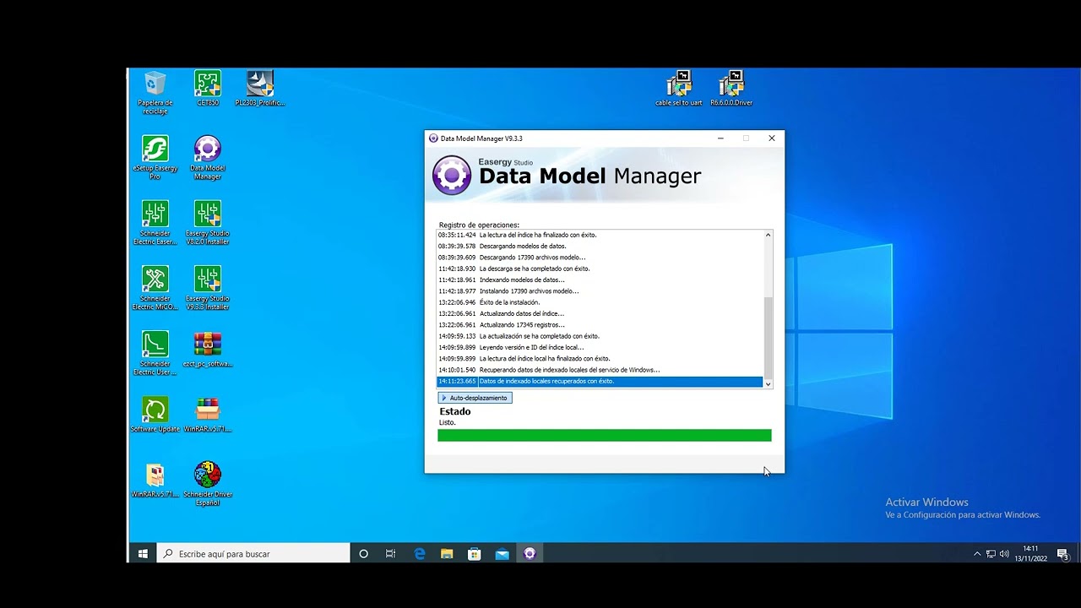This screenshot has width=1081, height=608.
Task: Close the Data Model Manager window
Action: (x=771, y=138)
